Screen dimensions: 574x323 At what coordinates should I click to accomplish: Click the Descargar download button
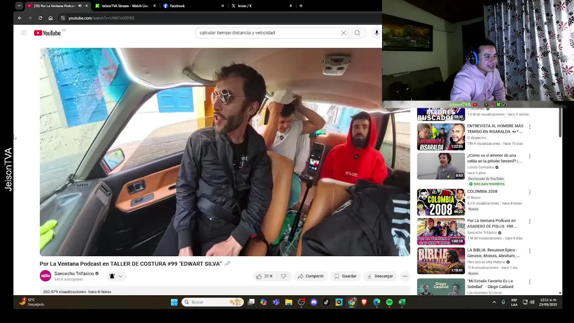click(380, 276)
